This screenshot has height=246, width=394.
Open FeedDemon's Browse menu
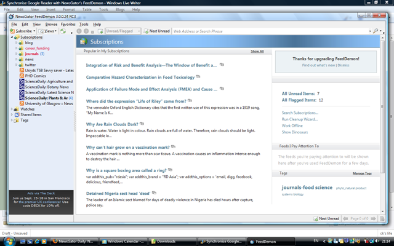pyautogui.click(x=51, y=25)
